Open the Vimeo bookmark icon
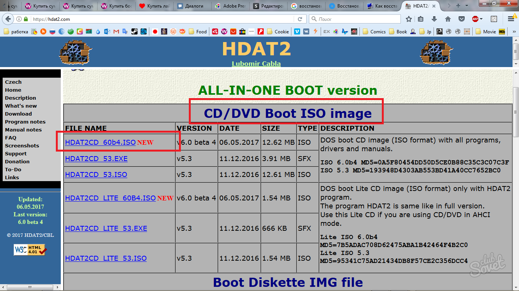 (x=297, y=32)
